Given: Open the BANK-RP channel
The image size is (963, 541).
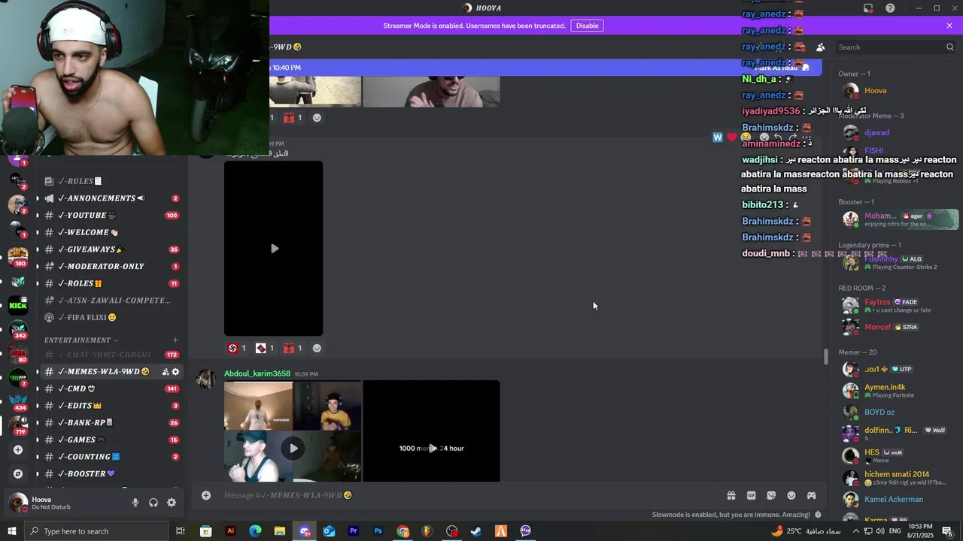Looking at the screenshot, I should click(111, 423).
